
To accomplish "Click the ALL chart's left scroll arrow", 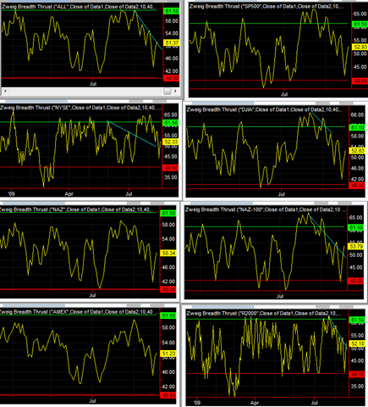I will 5,91.
